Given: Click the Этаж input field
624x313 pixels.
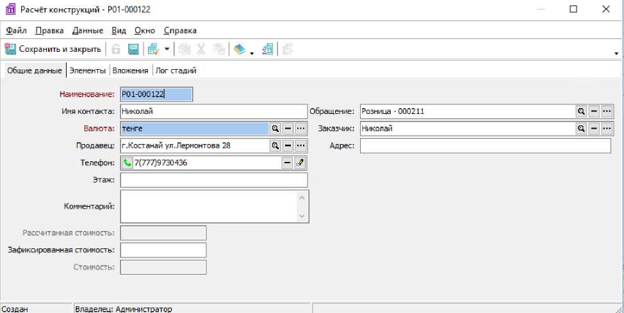Looking at the screenshot, I should 214,180.
